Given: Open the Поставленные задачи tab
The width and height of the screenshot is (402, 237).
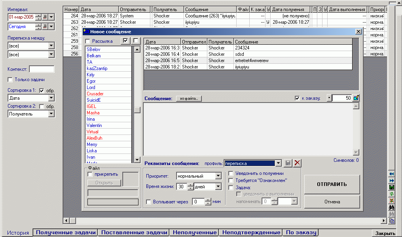Looking at the screenshot, I should click(x=134, y=232).
